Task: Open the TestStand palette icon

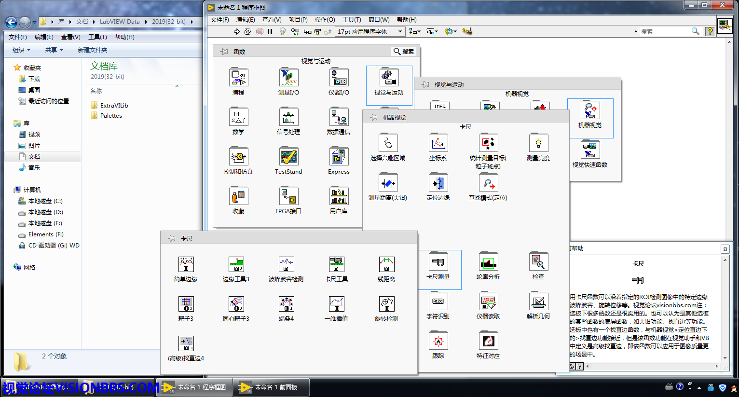Action: pos(288,157)
